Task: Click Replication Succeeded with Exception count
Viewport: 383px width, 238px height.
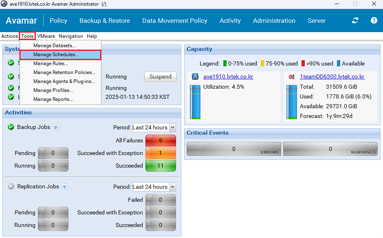Action: point(161,213)
